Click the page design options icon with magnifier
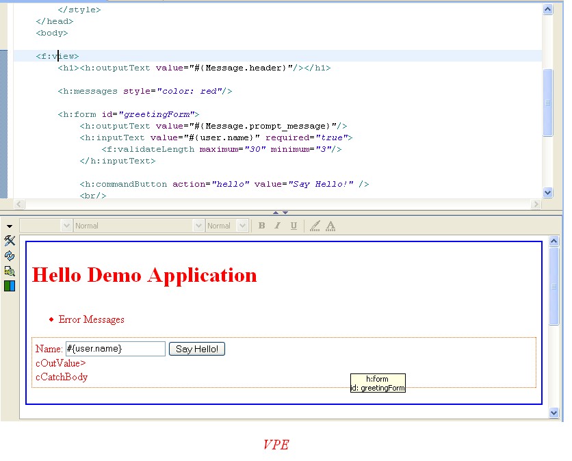572x461 pixels. coord(10,271)
